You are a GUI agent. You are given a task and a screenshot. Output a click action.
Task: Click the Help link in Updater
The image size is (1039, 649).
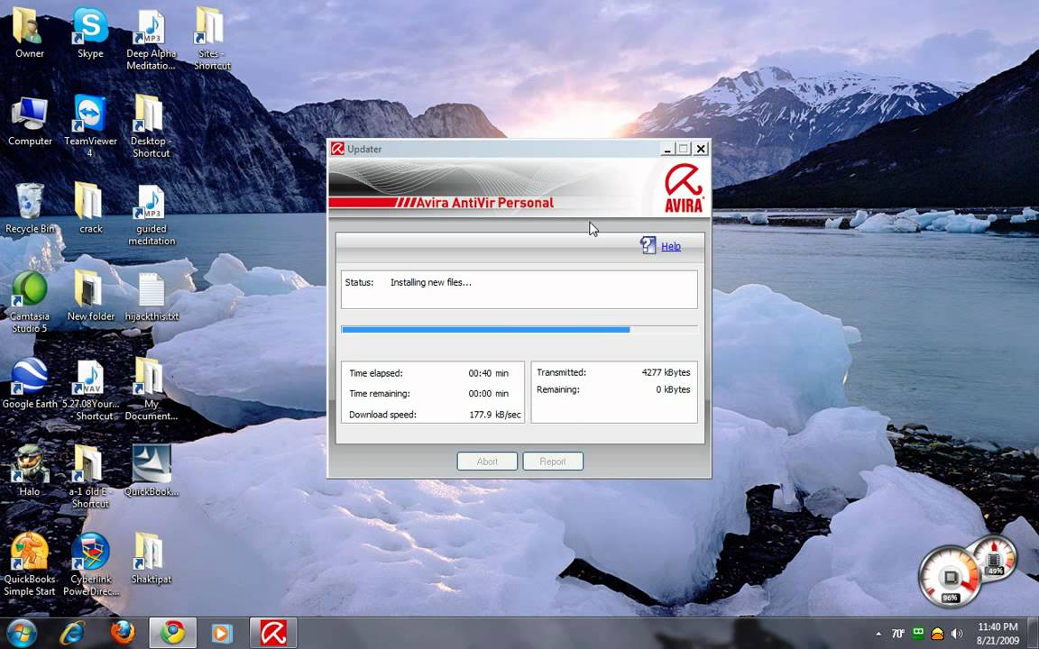click(x=671, y=246)
